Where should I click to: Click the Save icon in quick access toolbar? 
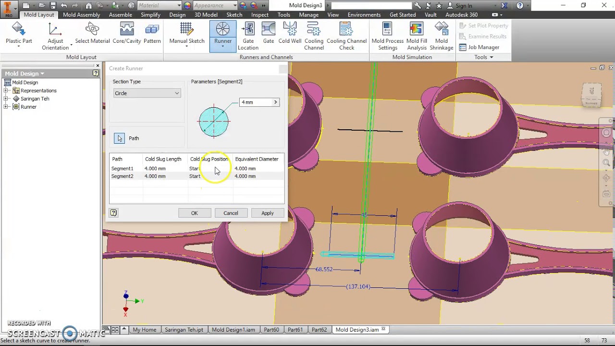[x=53, y=5]
